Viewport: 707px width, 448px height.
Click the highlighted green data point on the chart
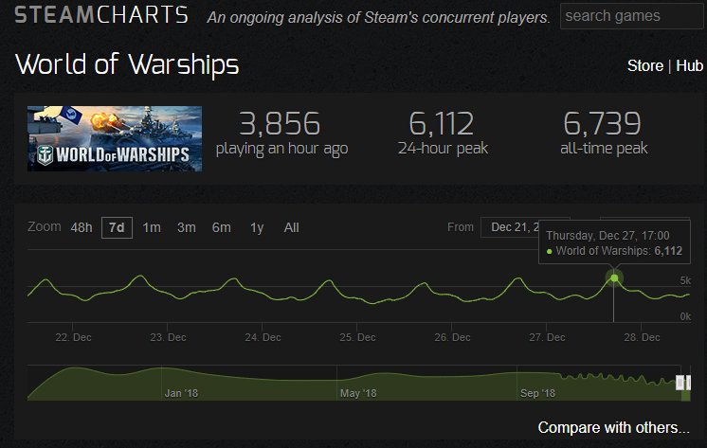tap(614, 278)
